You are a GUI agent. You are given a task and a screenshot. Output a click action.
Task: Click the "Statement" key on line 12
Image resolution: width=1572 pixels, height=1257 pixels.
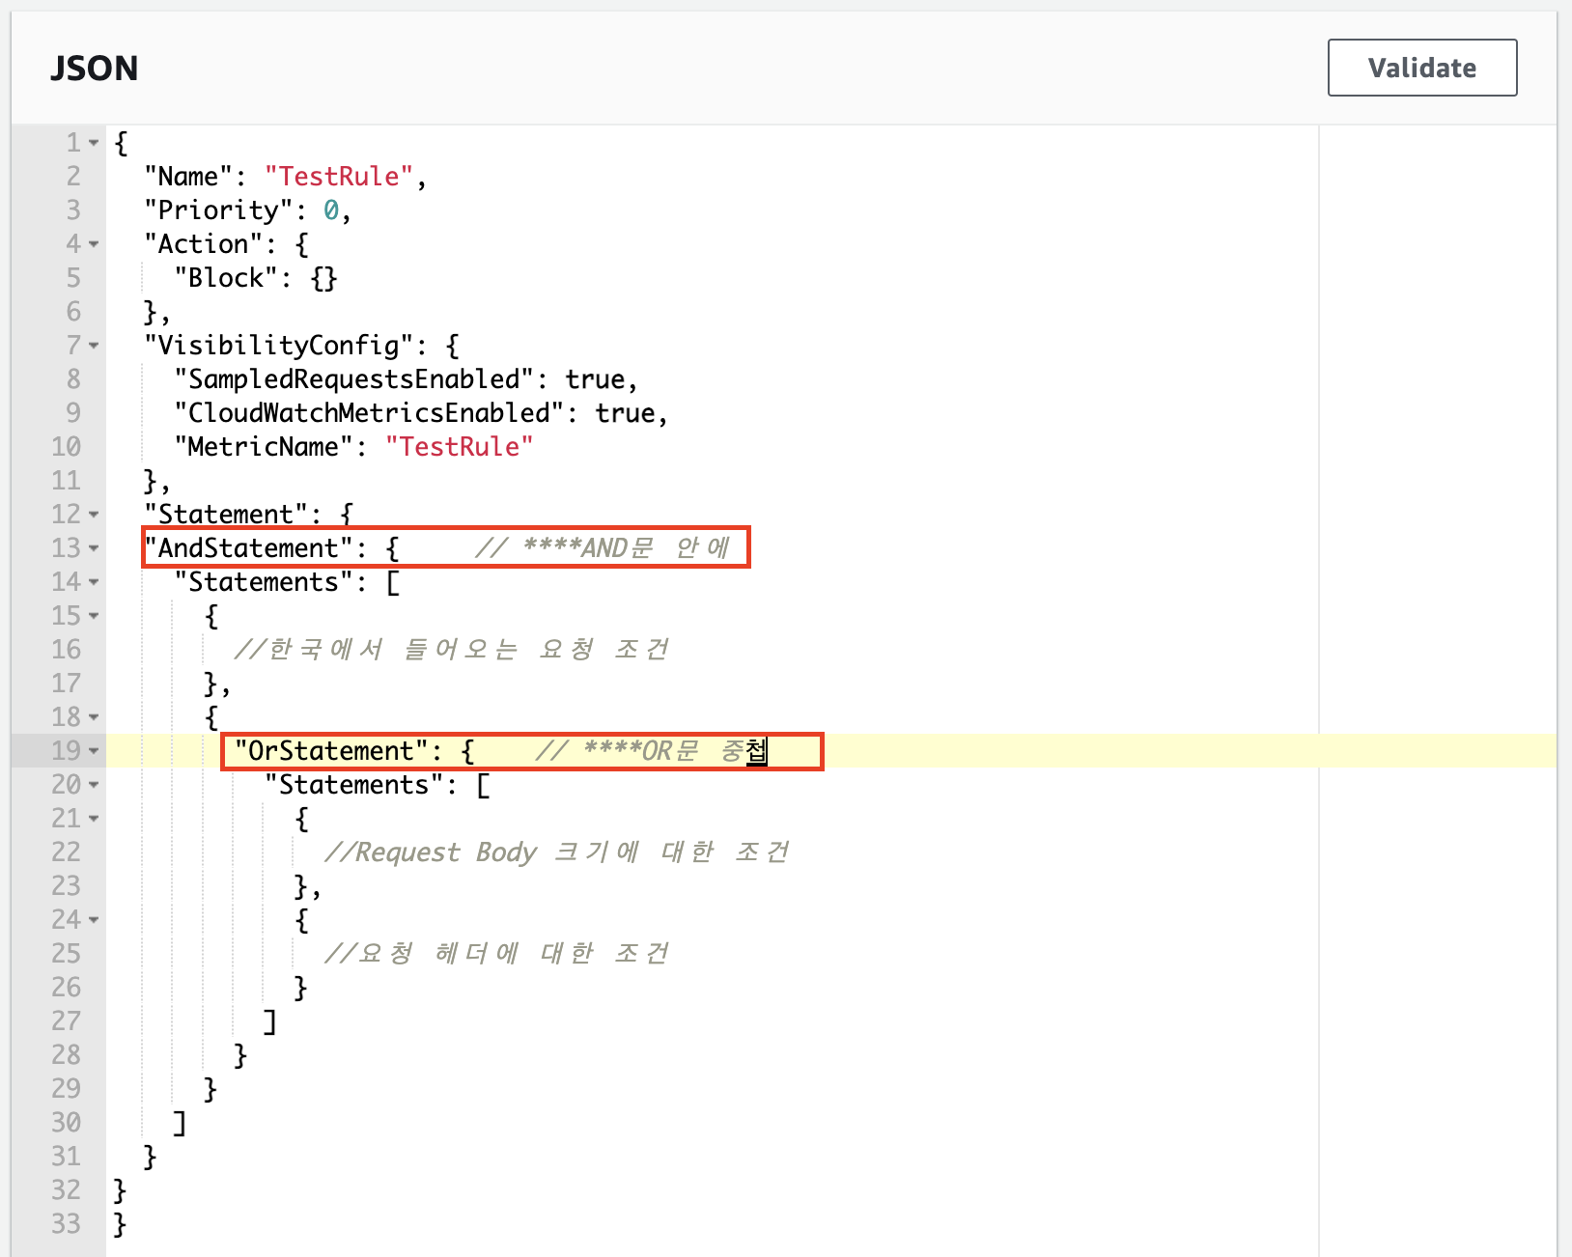226,515
